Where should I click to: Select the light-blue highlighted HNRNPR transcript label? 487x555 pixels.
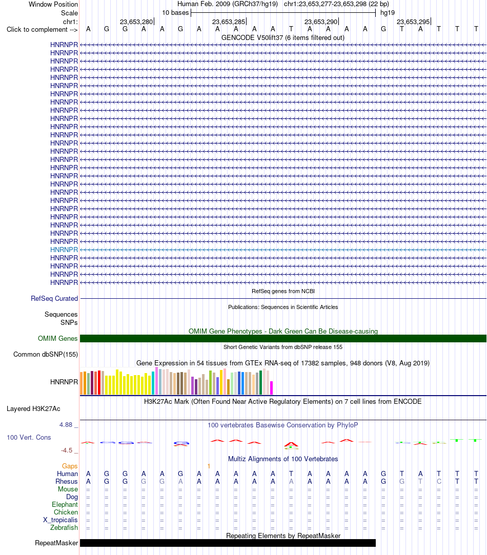[64, 250]
